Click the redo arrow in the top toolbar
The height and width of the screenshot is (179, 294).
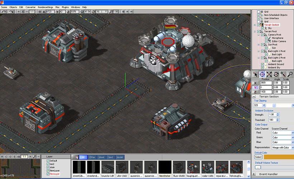(x=11, y=11)
